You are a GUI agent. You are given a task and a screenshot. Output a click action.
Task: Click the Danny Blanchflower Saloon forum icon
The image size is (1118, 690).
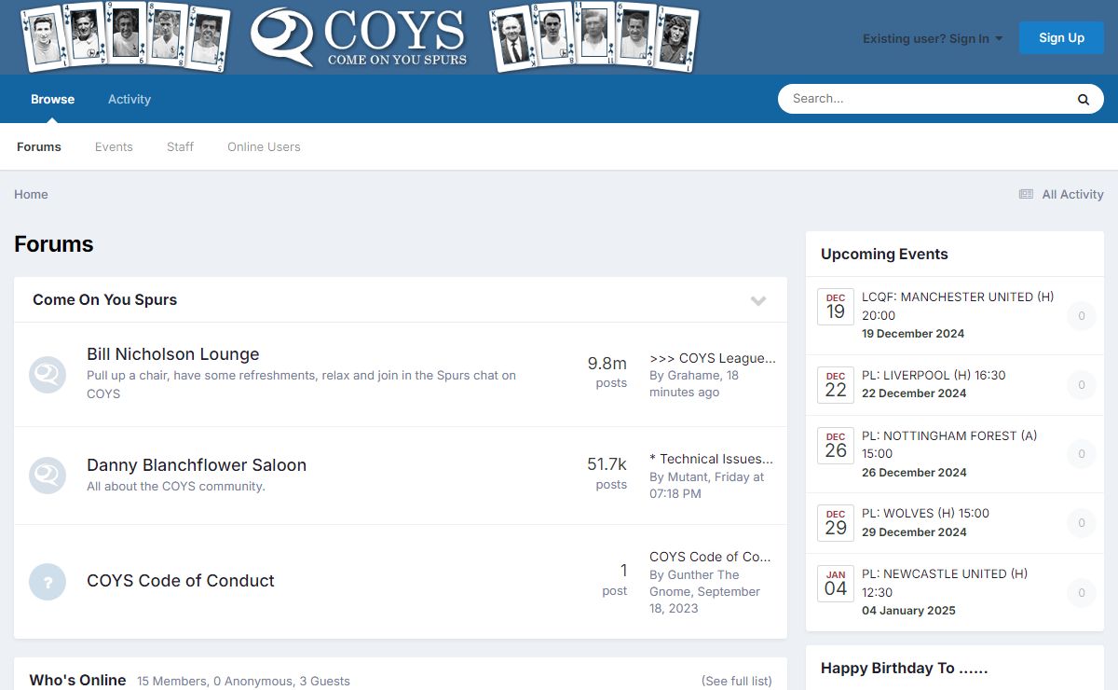(48, 475)
